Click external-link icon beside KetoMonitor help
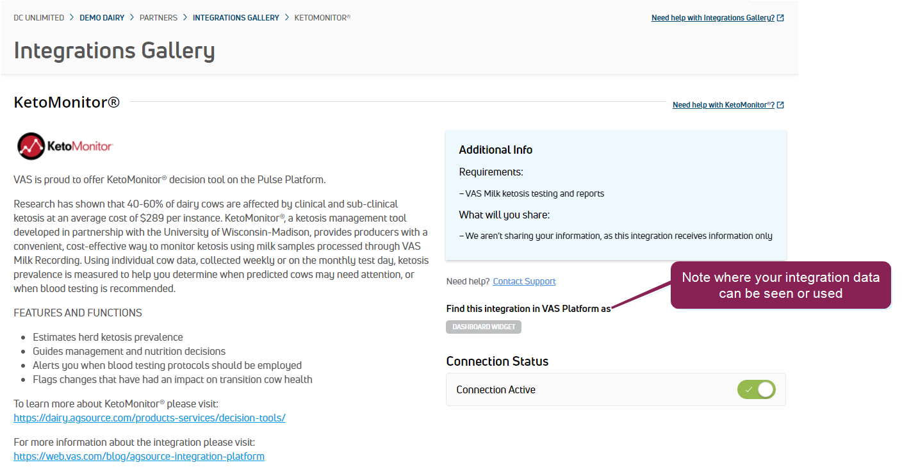902x474 pixels. [x=780, y=105]
